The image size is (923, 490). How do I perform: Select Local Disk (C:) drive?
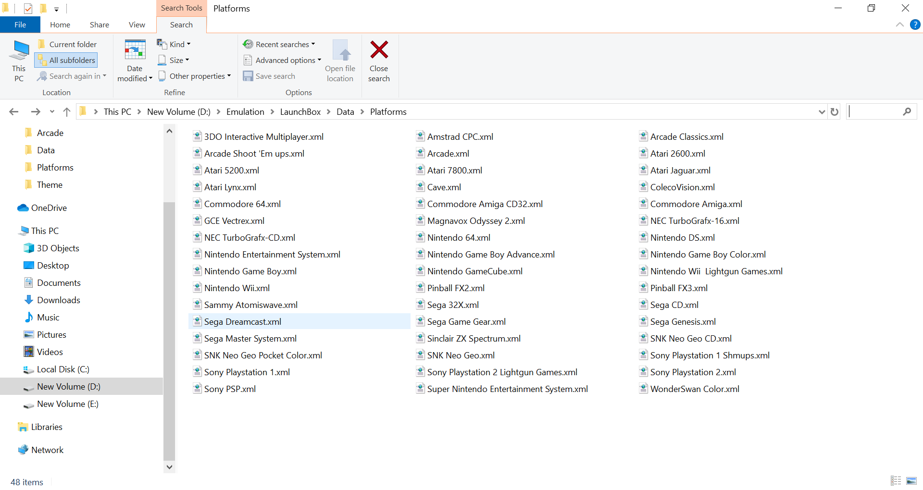tap(62, 369)
